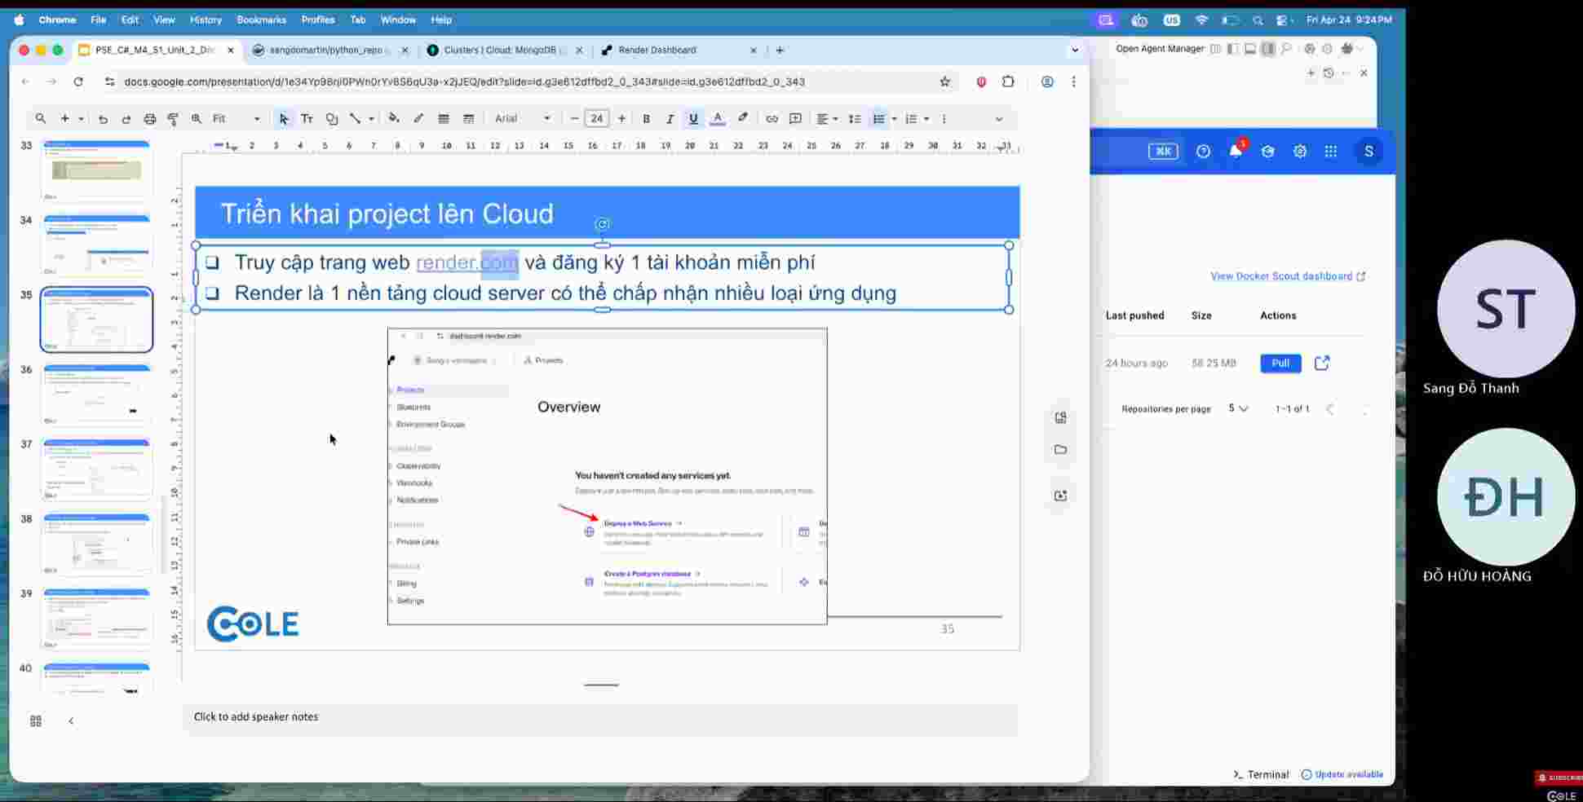Open the bulleted list options arrow
The image size is (1583, 802).
coord(895,119)
